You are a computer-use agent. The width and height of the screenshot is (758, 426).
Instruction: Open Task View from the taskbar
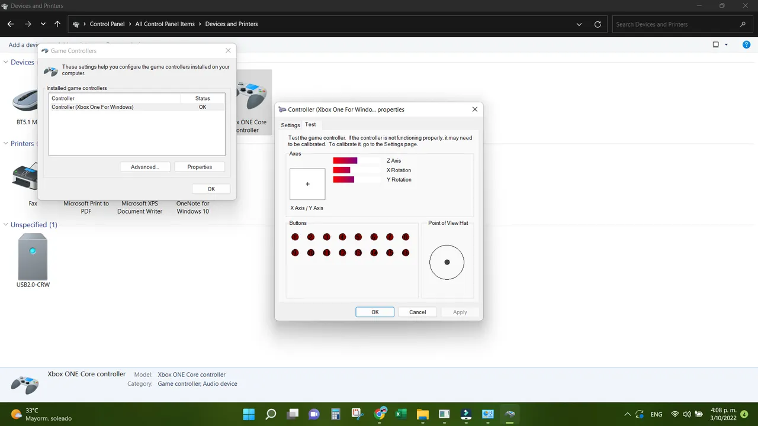[x=293, y=414]
